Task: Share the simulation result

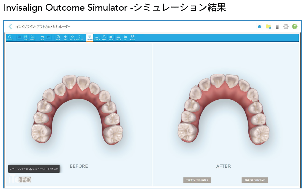Action: (32, 38)
